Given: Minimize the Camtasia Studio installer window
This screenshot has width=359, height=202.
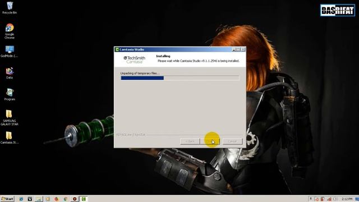Looking at the screenshot, I should [233, 49].
